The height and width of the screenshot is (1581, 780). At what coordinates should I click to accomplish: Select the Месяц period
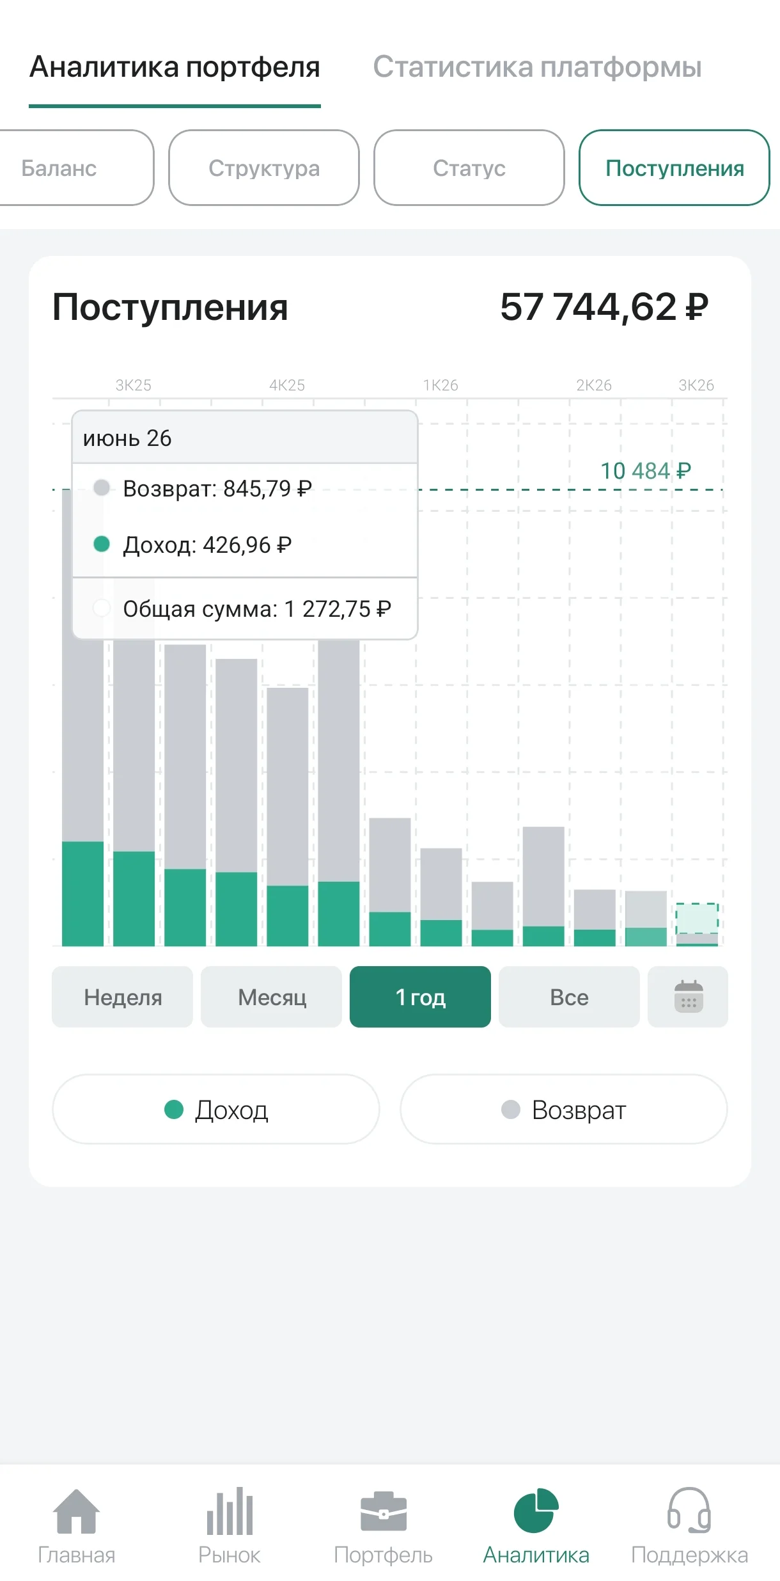(271, 997)
